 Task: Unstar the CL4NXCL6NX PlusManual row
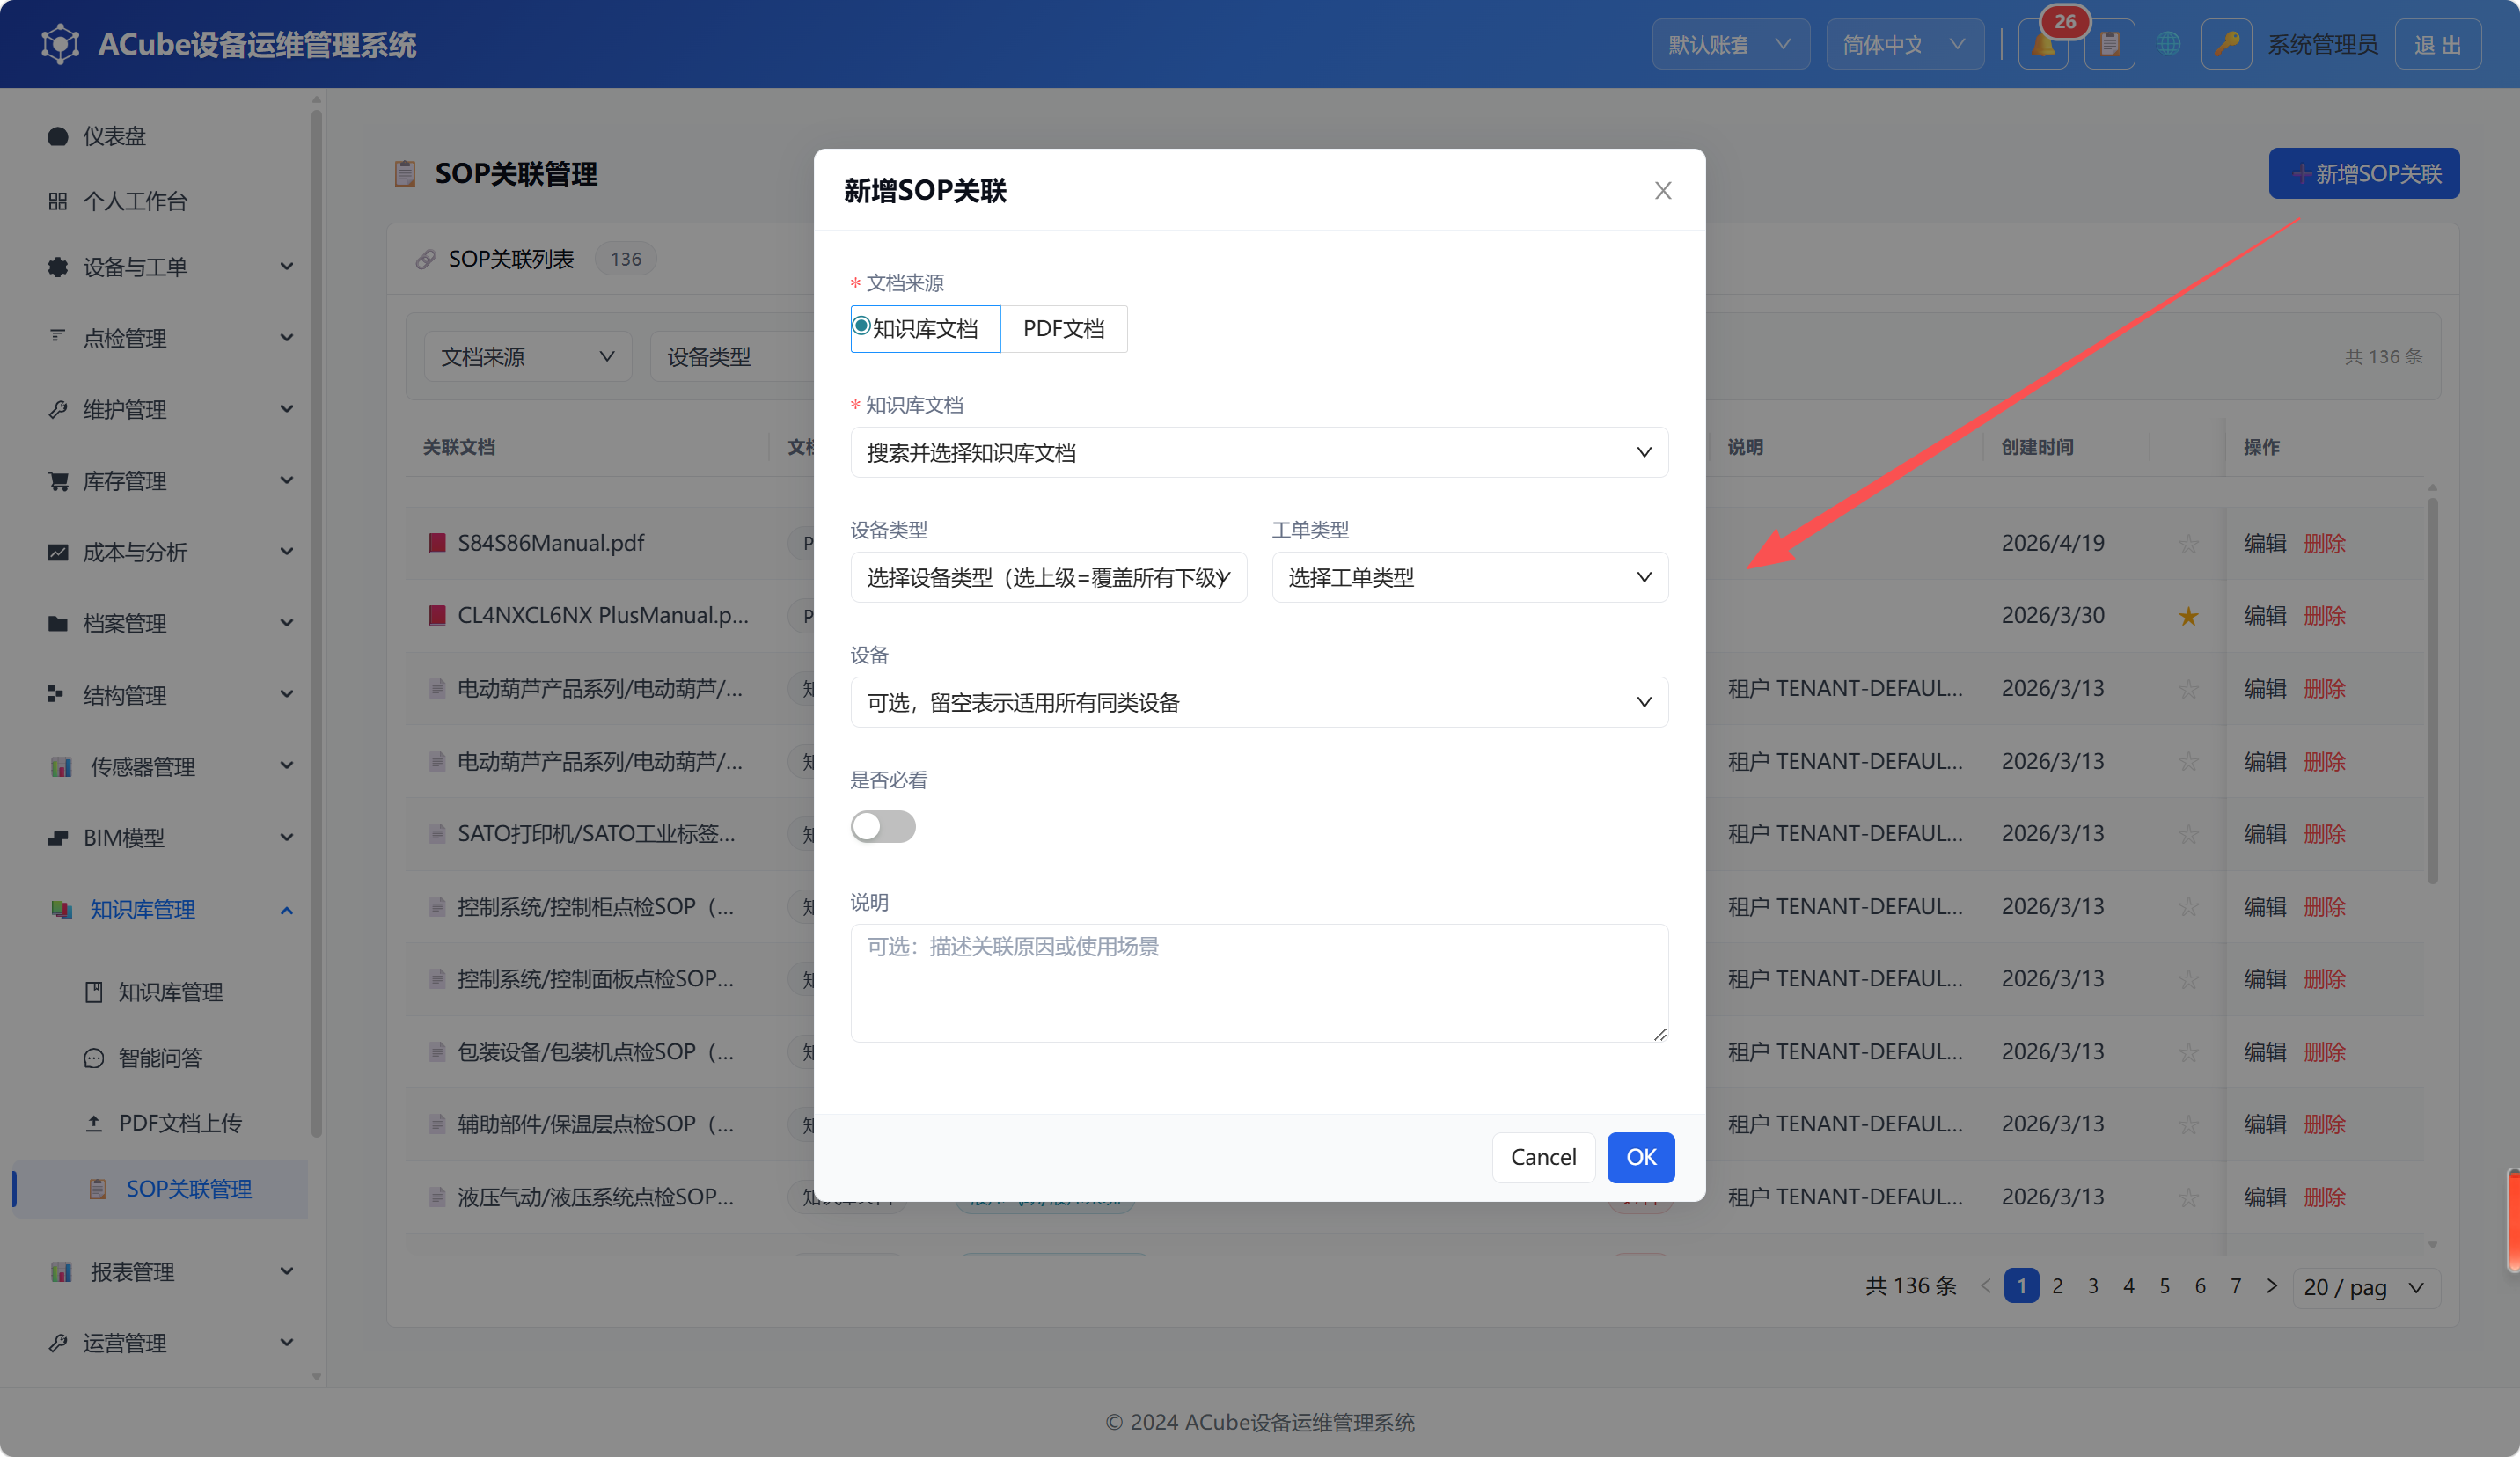(2188, 616)
